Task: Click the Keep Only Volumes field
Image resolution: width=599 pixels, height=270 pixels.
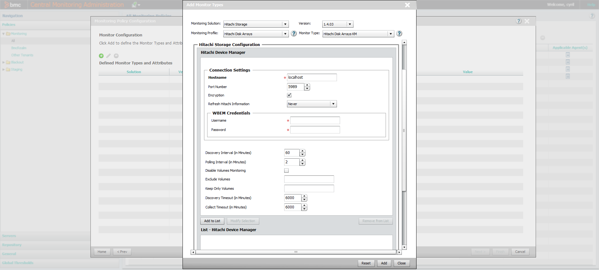Action: [x=309, y=189]
